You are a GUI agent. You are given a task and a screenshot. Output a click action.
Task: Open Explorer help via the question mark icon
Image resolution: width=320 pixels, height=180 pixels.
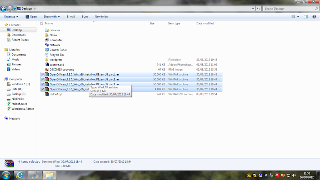[x=314, y=17]
